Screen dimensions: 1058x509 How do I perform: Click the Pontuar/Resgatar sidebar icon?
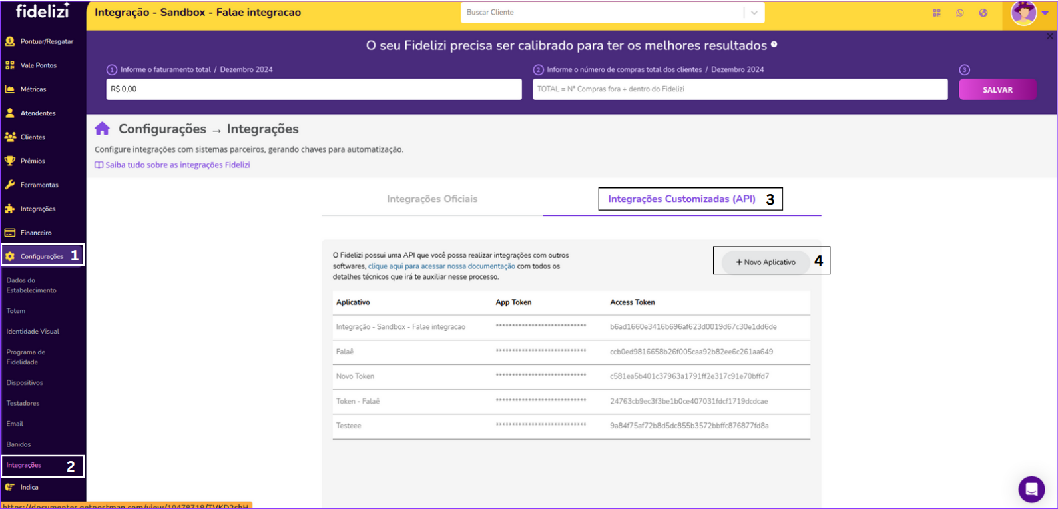10,41
